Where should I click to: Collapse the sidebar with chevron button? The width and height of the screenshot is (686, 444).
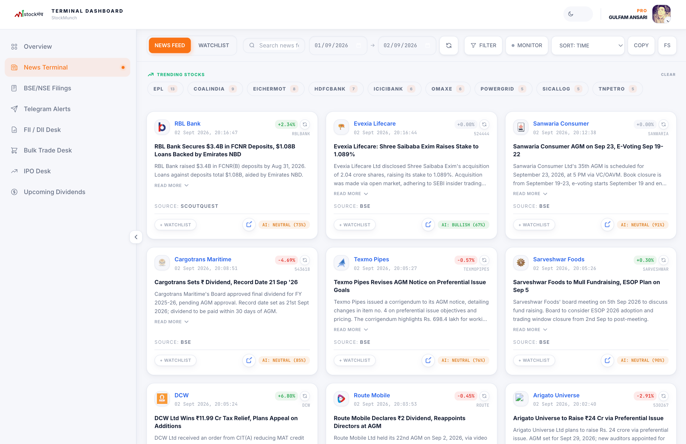click(136, 237)
